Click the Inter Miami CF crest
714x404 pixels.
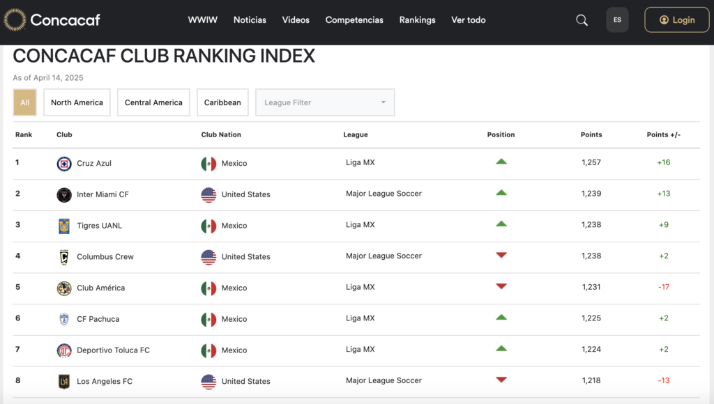[64, 195]
